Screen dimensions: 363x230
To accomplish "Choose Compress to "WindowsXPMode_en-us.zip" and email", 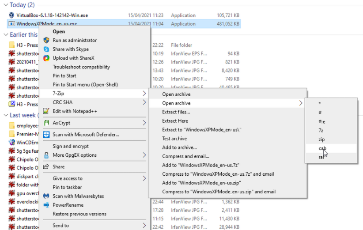I will coord(219,192).
